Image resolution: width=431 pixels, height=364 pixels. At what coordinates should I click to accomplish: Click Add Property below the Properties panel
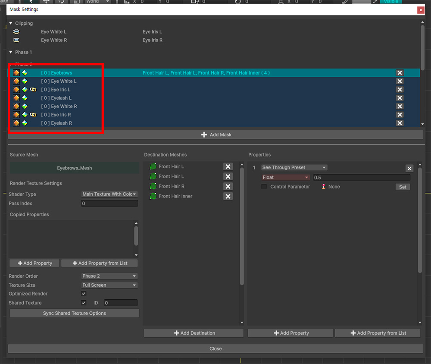coord(290,333)
